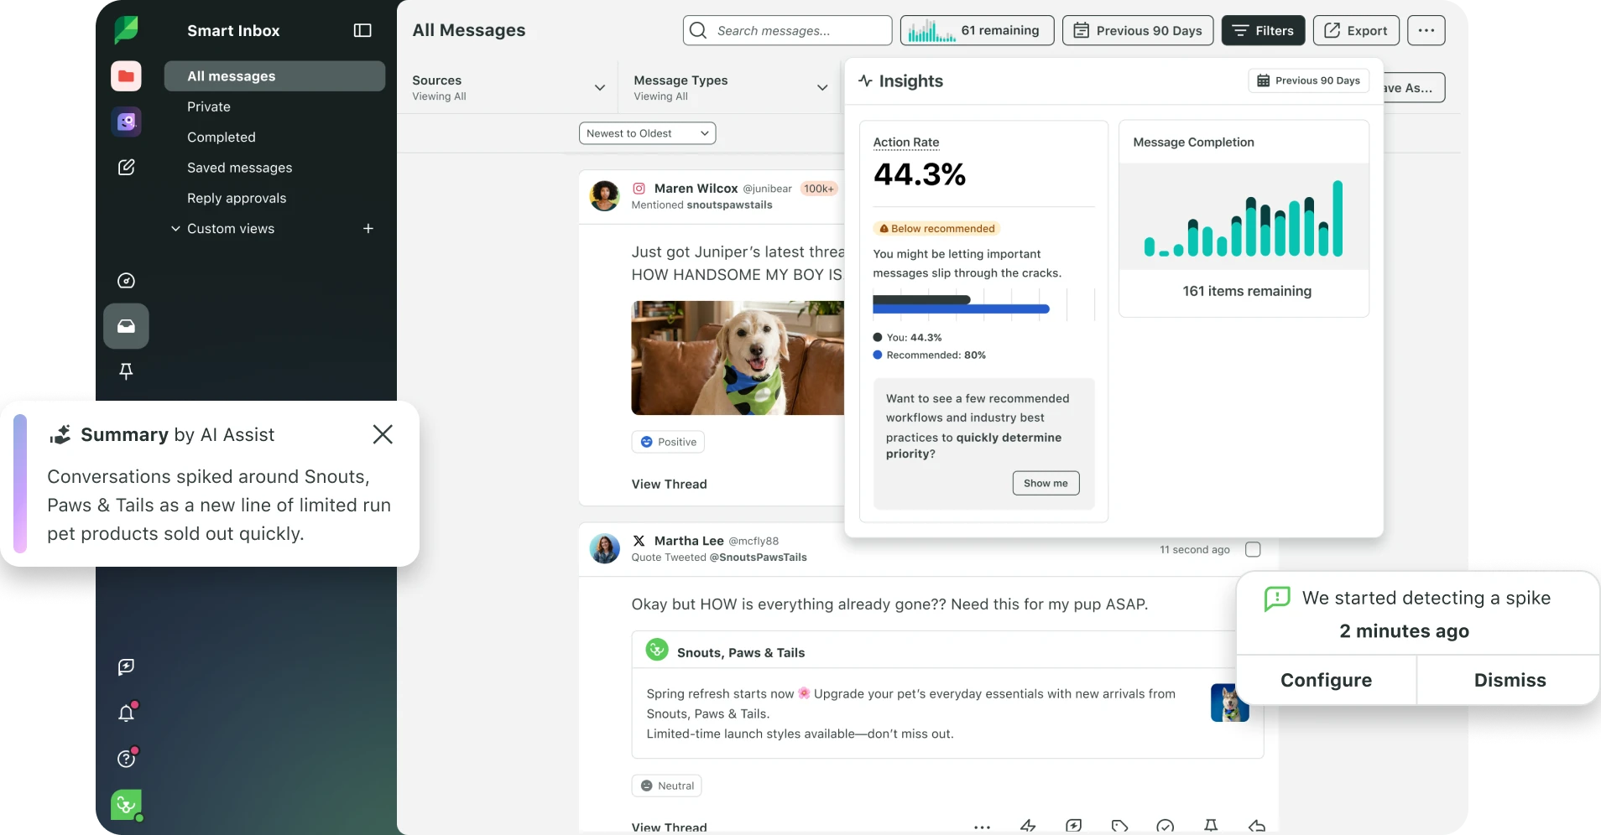
Task: Dismiss the spike detection alert
Action: [1510, 680]
